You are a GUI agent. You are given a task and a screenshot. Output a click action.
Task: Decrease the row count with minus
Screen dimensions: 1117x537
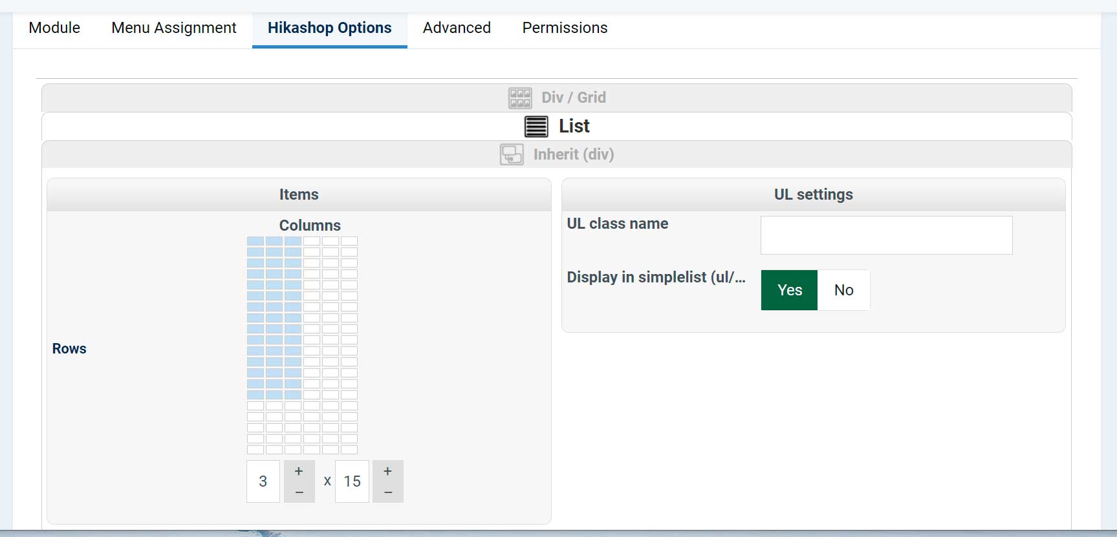[387, 492]
